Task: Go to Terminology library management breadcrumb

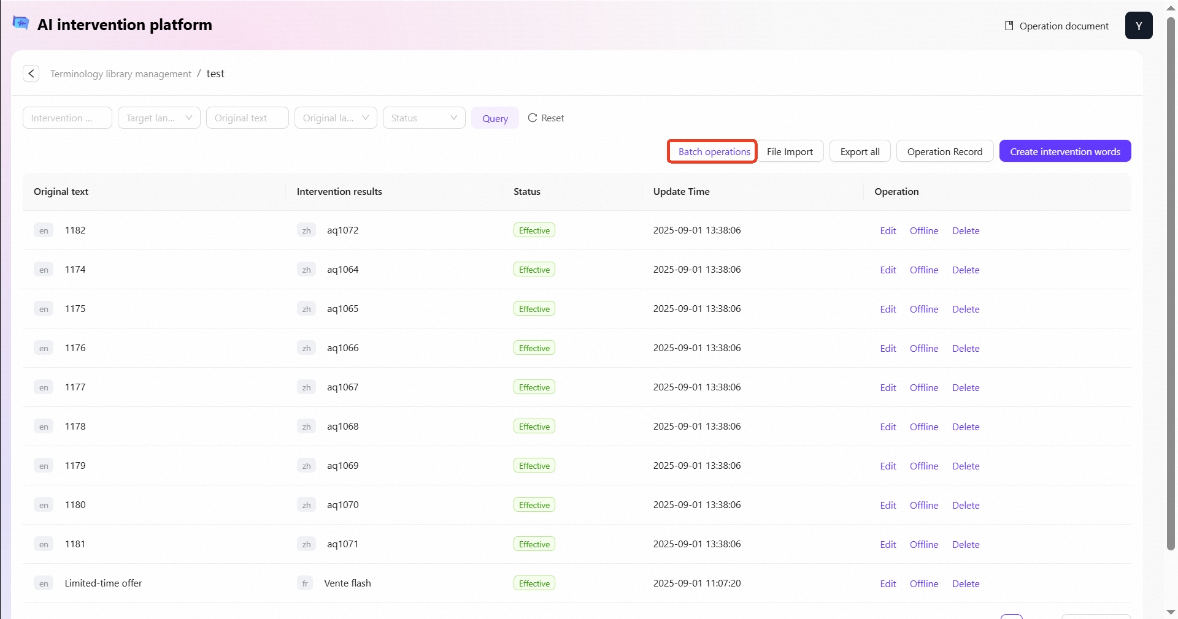Action: 121,74
